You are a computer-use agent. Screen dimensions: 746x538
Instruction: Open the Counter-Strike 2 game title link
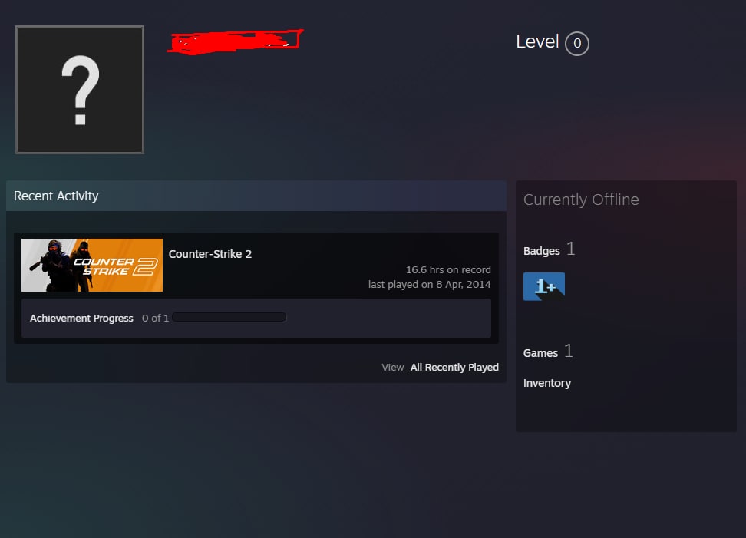[x=210, y=254]
